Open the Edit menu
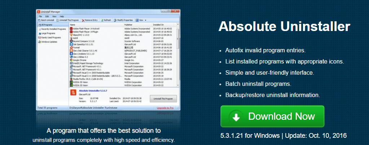Viewport: 369px width, 145px height. coord(47,17)
